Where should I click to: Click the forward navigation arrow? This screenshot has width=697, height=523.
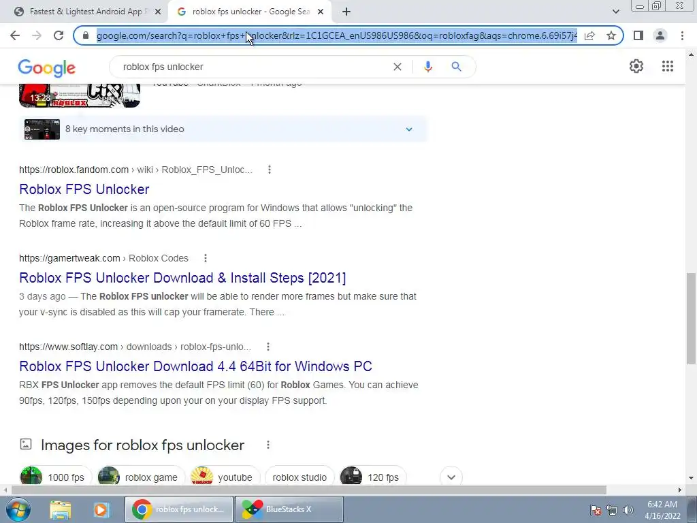[x=37, y=35]
